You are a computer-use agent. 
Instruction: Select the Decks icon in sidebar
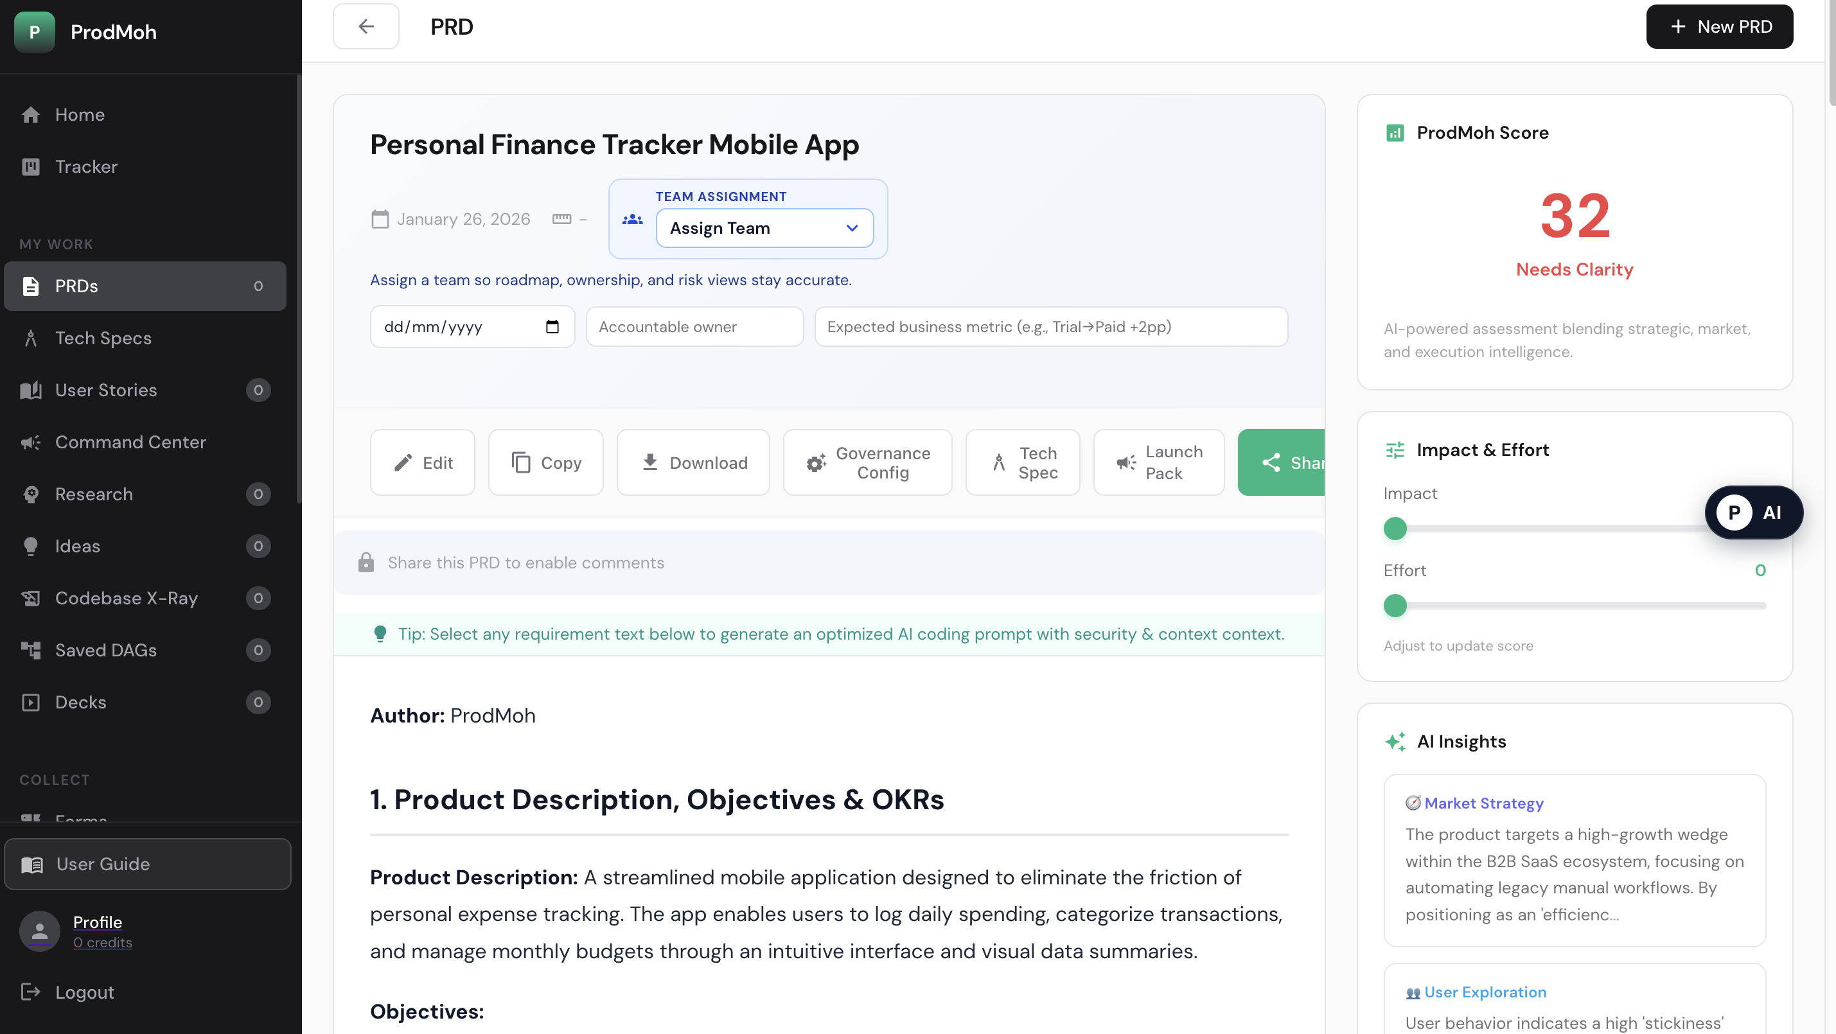[31, 702]
